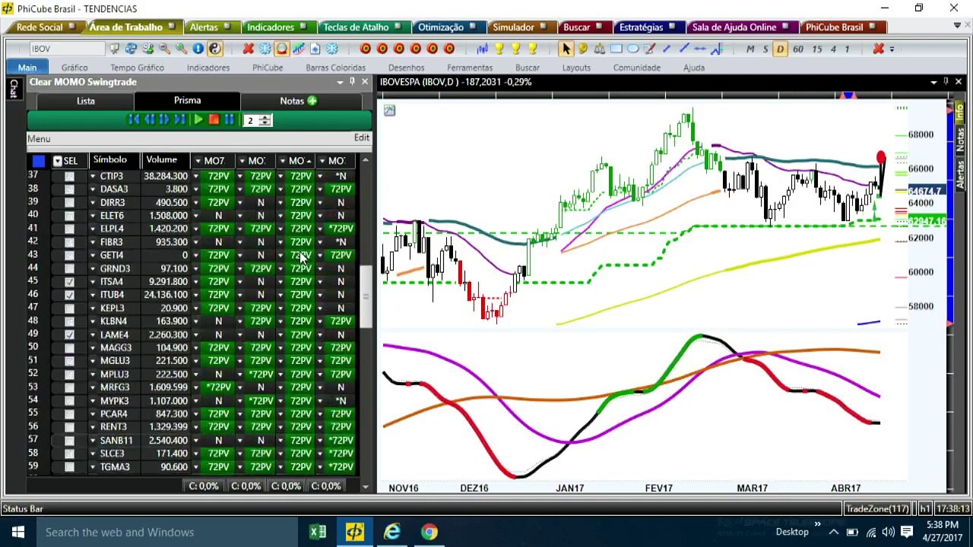This screenshot has width=973, height=547.
Task: Open dropdown arrow before FIBR3 symbol
Action: point(93,242)
